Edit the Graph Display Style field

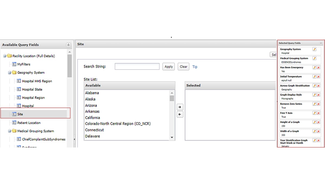[314, 95]
